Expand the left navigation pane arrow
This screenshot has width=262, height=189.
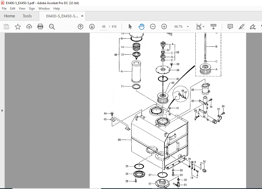[x=2, y=110]
